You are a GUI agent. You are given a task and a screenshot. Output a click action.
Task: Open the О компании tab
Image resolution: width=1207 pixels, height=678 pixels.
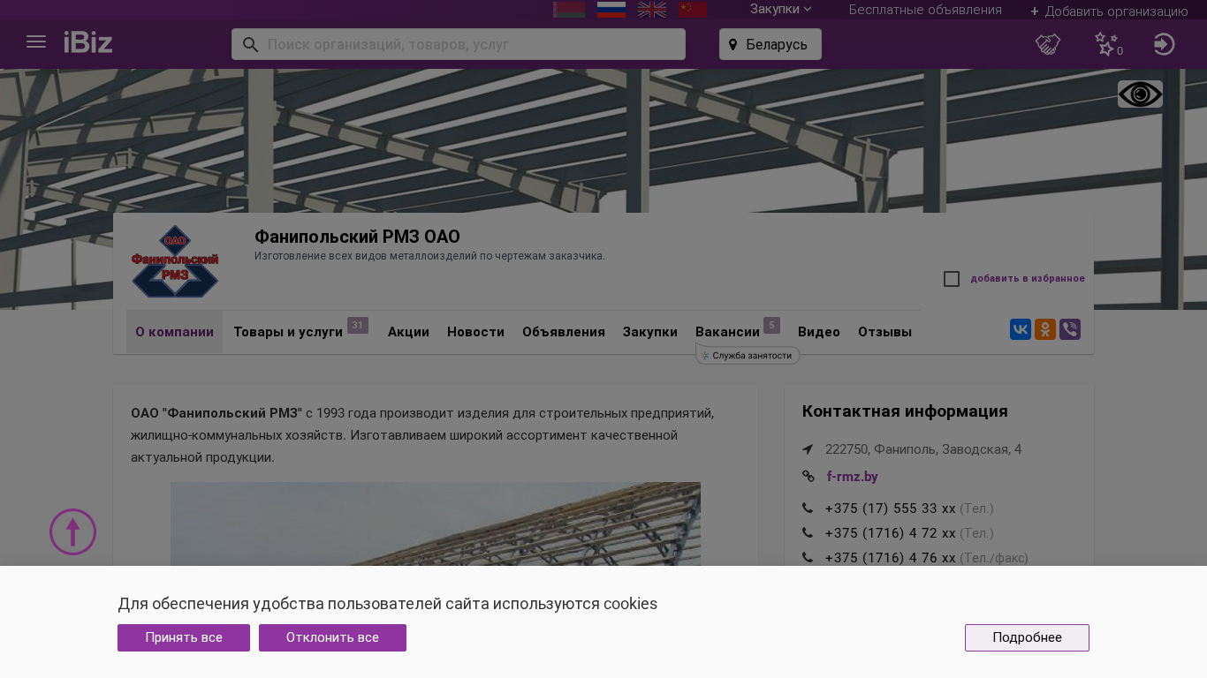pyautogui.click(x=174, y=332)
